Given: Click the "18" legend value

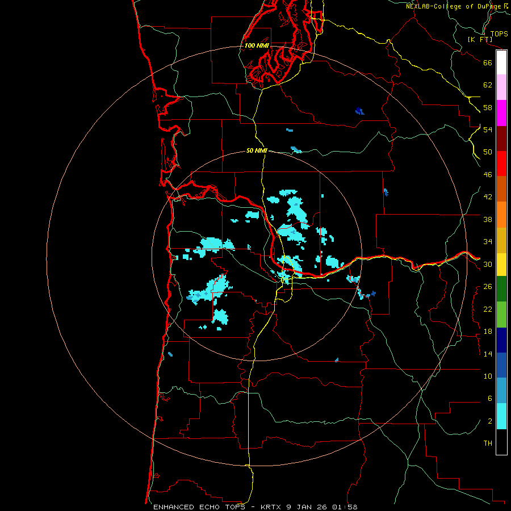Looking at the screenshot, I should tap(488, 332).
